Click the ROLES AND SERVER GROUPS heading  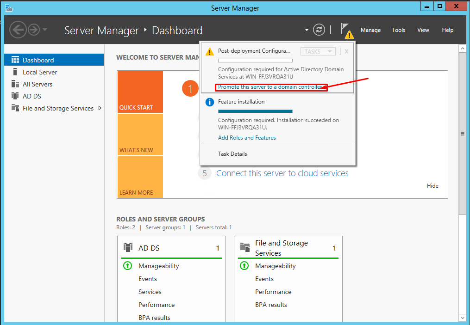pyautogui.click(x=161, y=219)
